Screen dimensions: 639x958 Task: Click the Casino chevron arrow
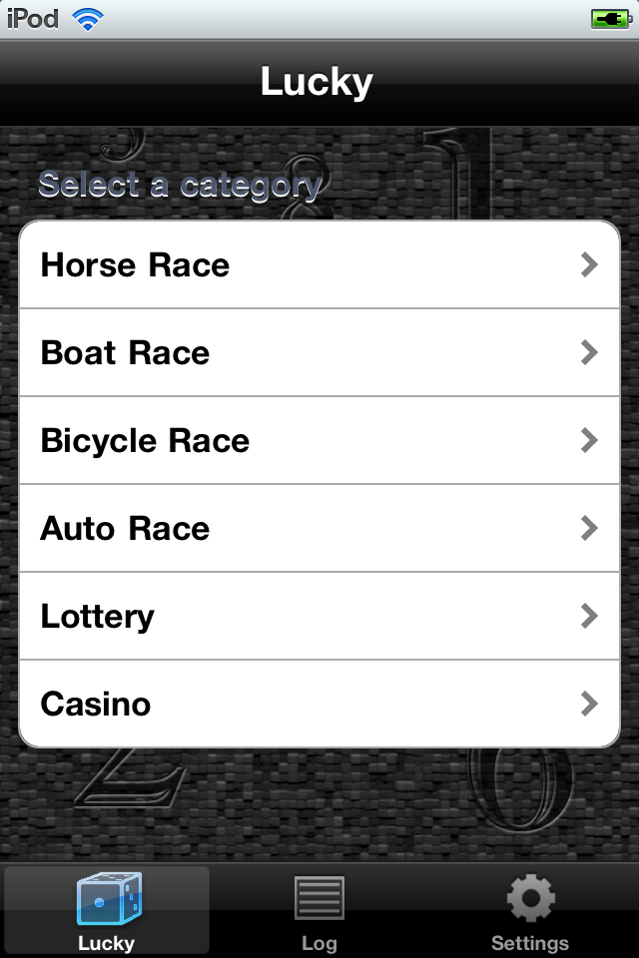click(589, 704)
